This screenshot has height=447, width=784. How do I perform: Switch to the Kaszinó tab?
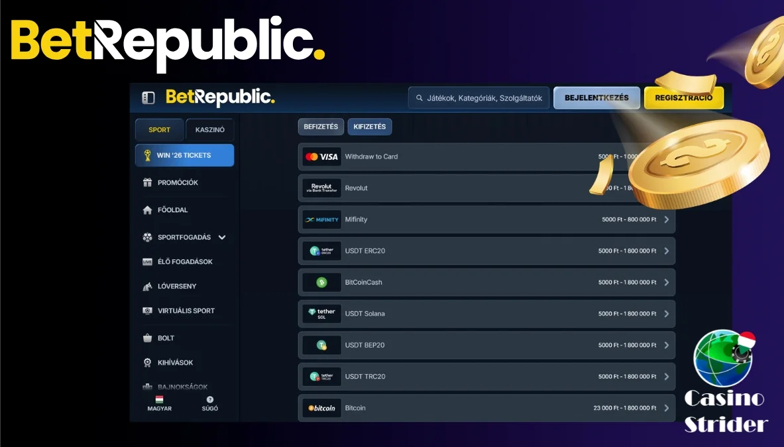pos(210,129)
